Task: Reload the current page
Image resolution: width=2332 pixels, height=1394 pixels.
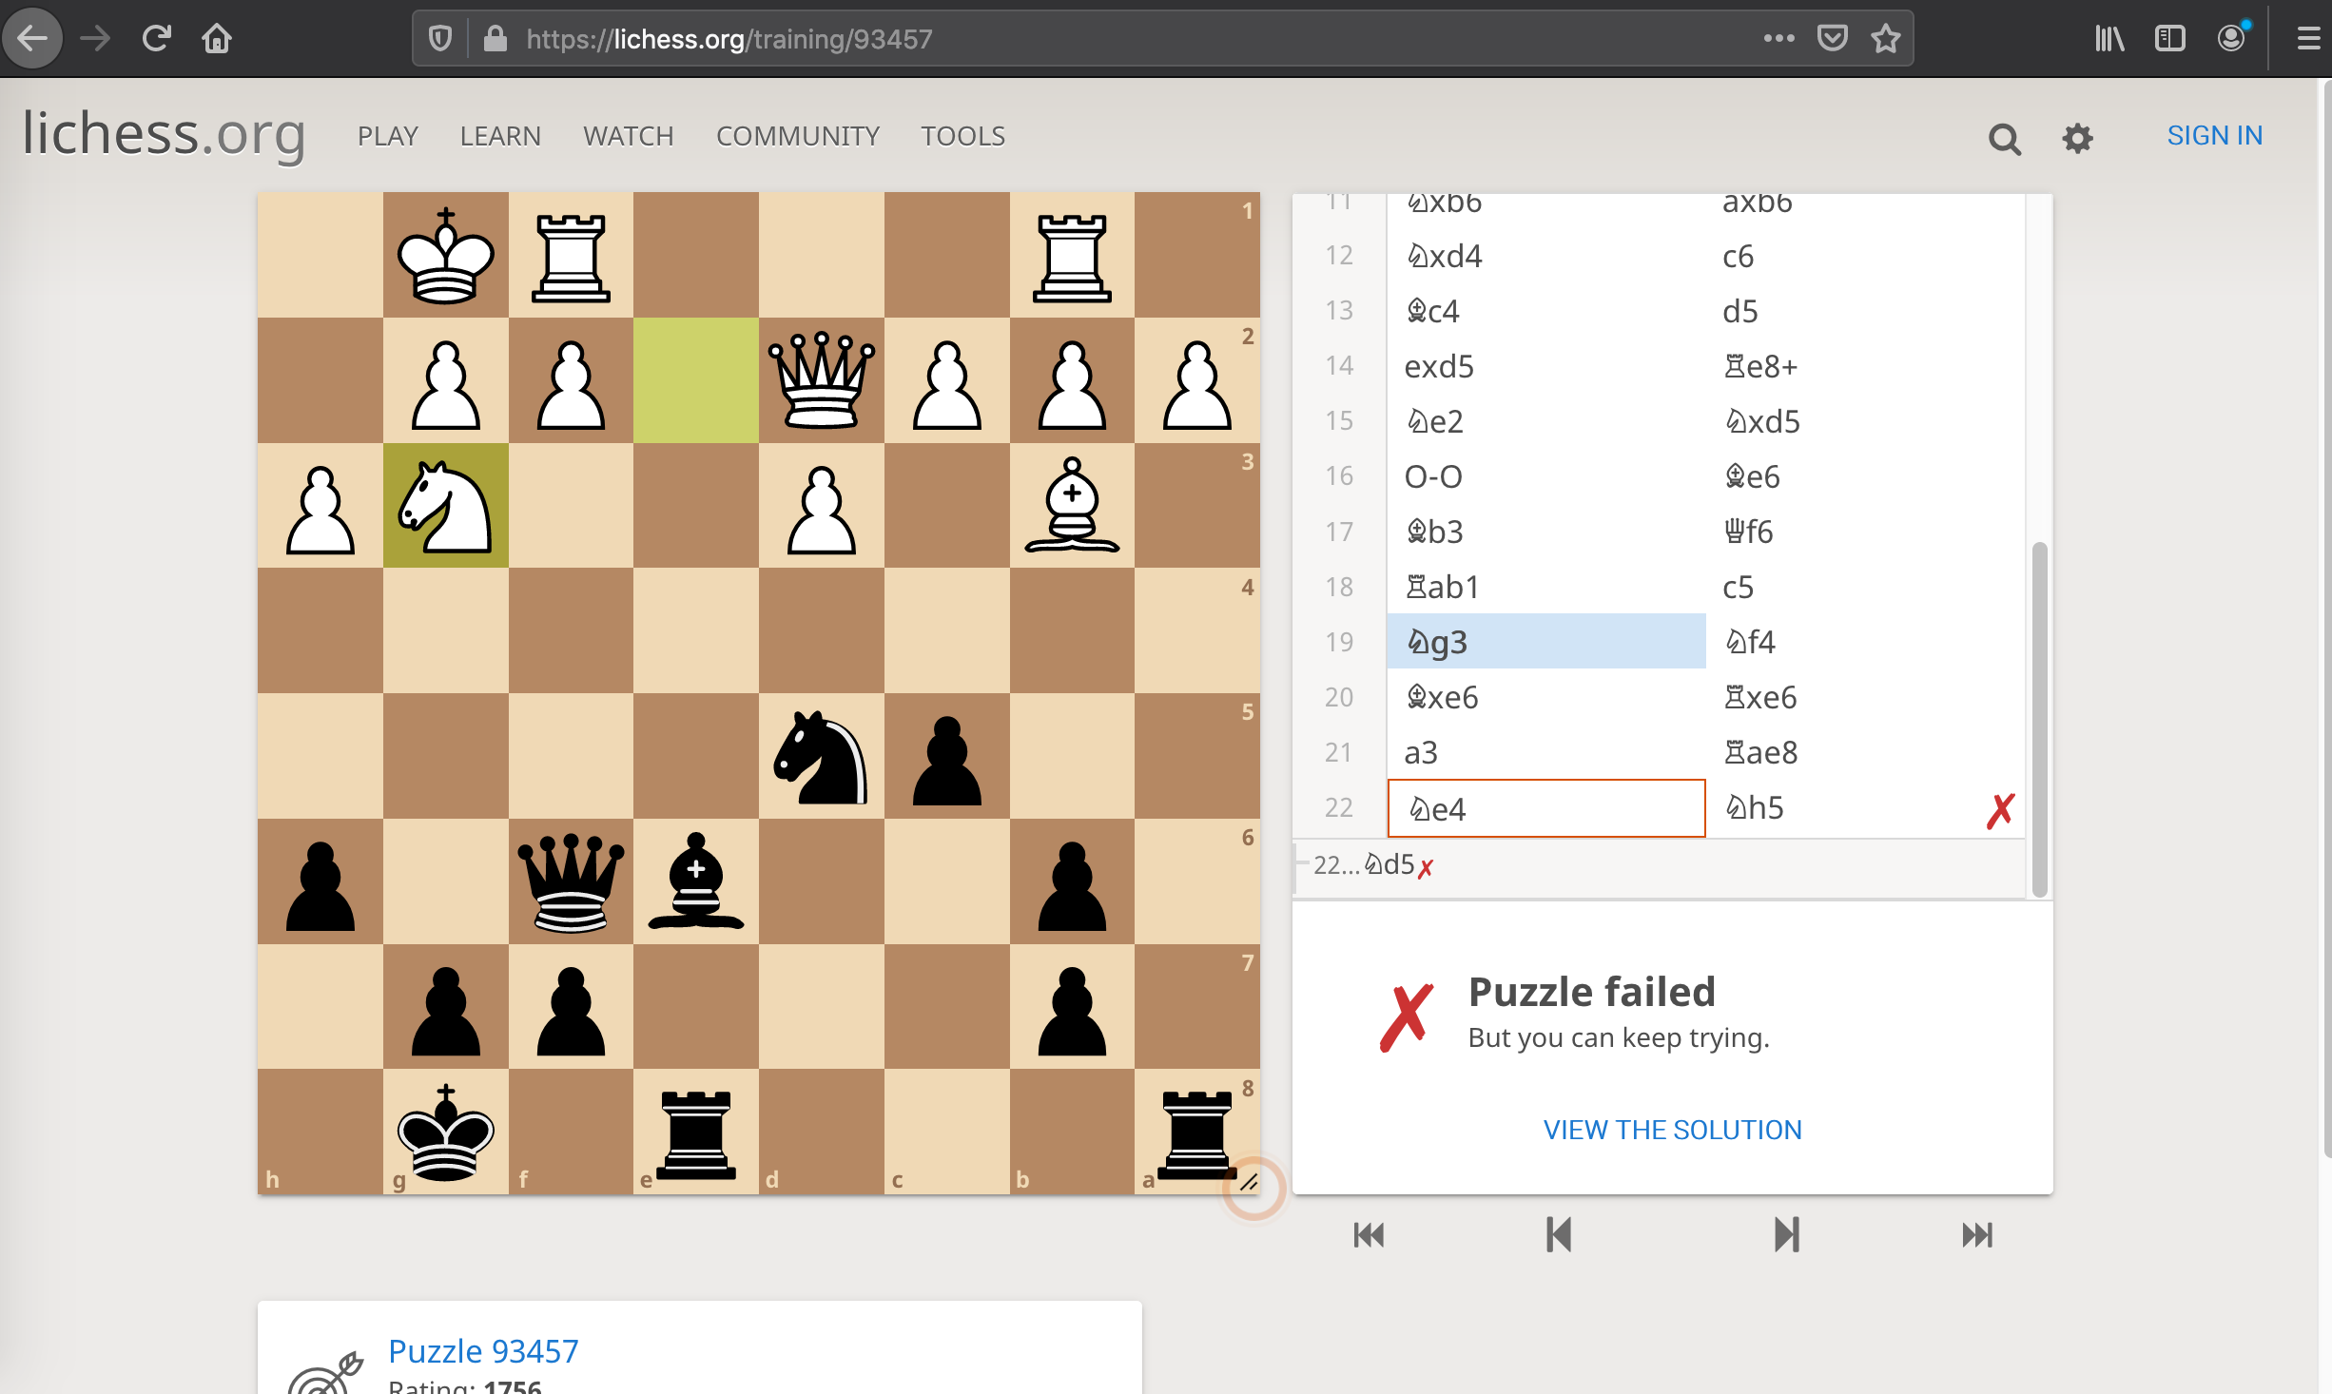Action: (x=155, y=38)
